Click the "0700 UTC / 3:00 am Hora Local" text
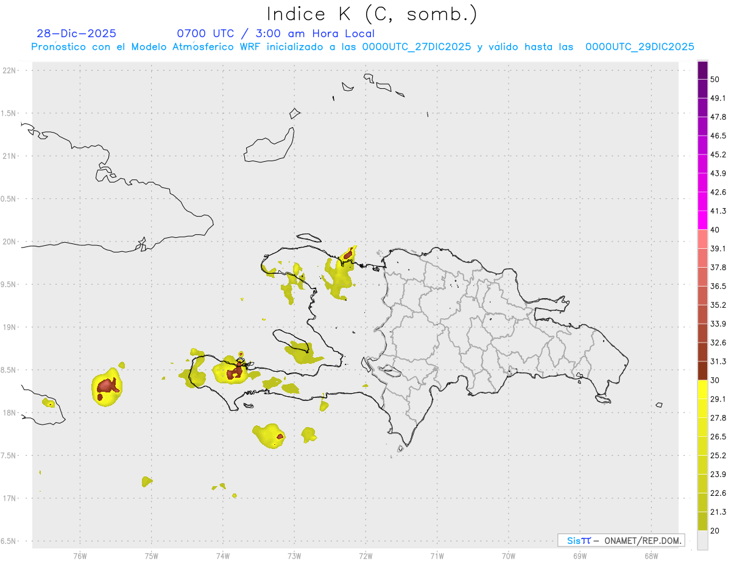This screenshot has height=564, width=731. point(275,33)
